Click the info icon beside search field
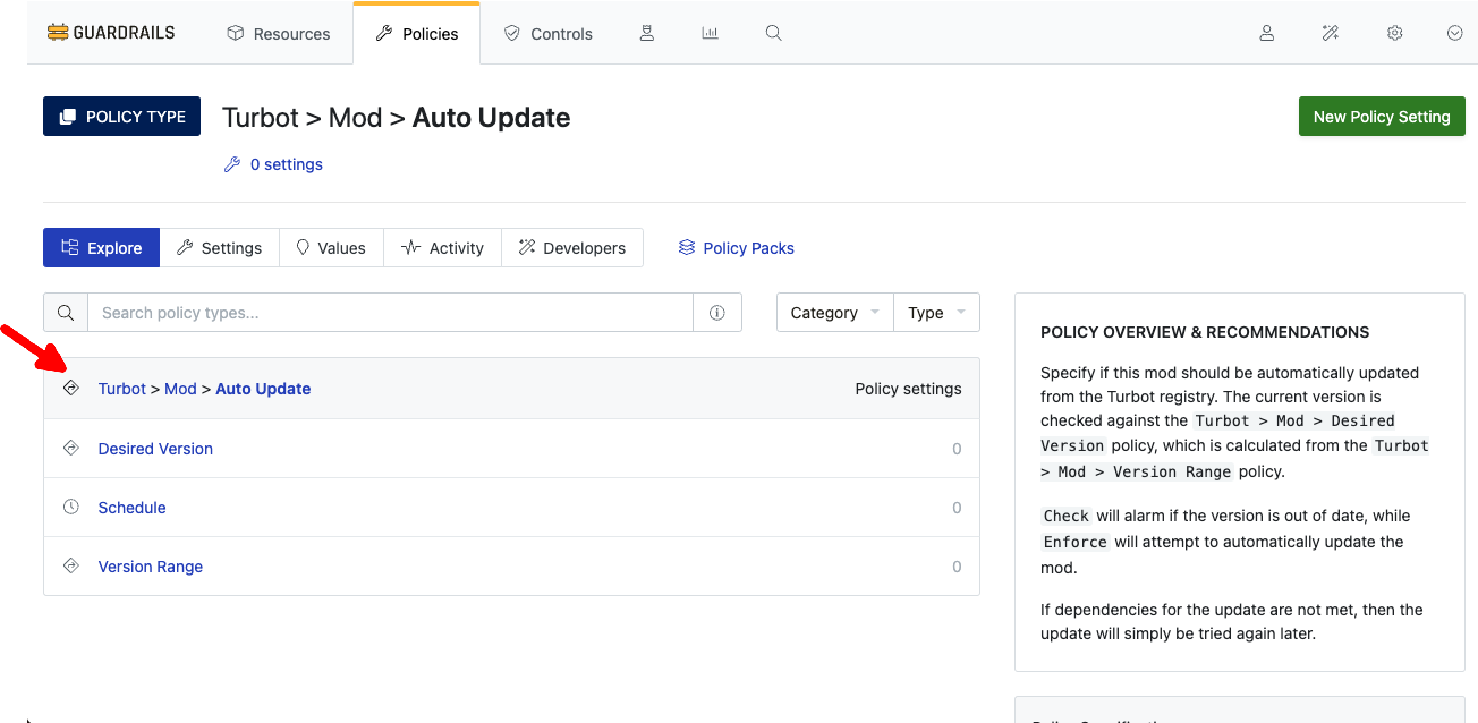 (717, 313)
